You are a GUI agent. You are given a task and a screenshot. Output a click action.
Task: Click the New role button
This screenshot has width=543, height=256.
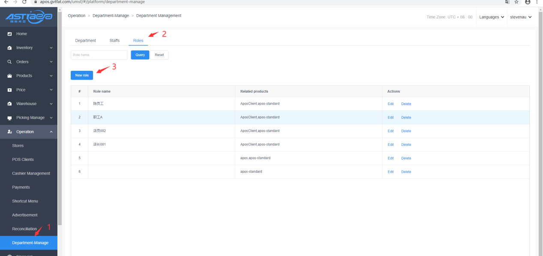(82, 75)
